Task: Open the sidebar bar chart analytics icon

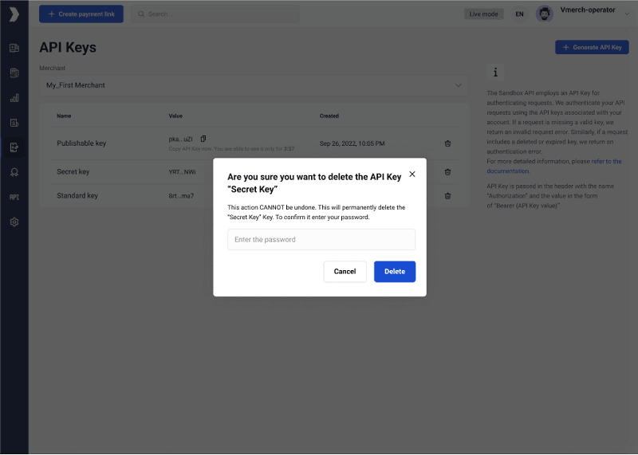Action: (x=14, y=98)
